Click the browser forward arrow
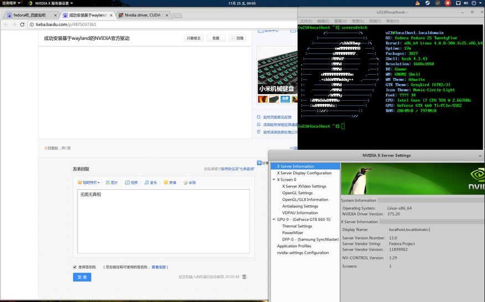This screenshot has width=485, height=302. pyautogui.click(x=14, y=24)
